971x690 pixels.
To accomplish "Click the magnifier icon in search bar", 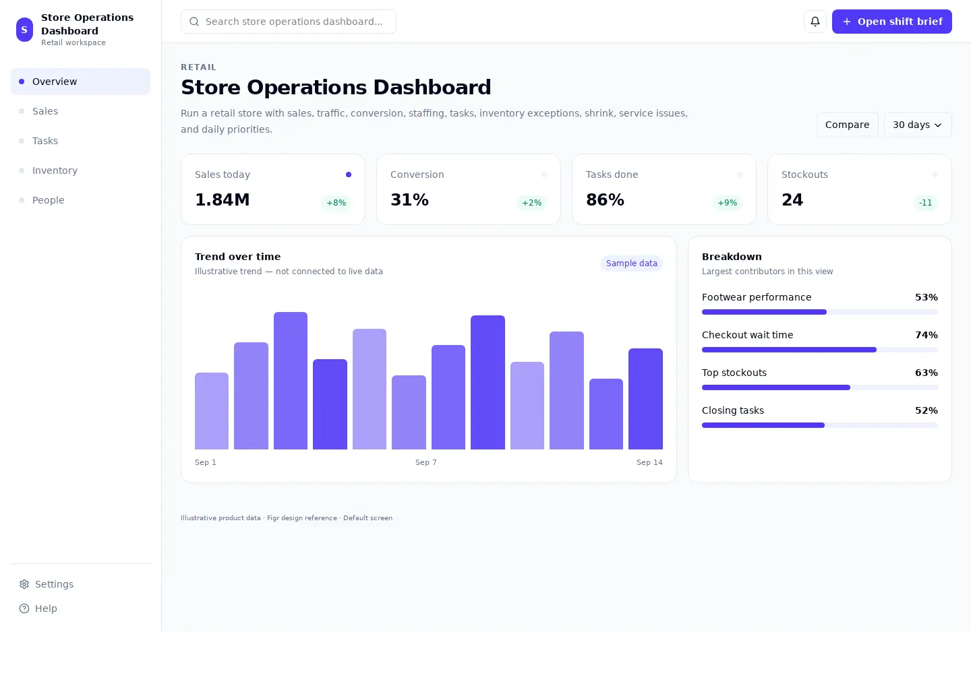I will coord(194,22).
